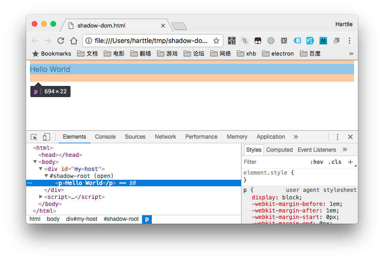Add a new style rule with plus icon

pyautogui.click(x=350, y=162)
